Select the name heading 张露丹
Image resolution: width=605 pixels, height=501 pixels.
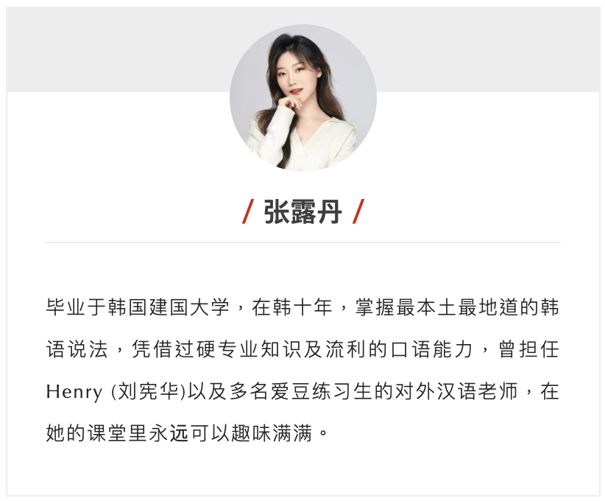pos(303,211)
